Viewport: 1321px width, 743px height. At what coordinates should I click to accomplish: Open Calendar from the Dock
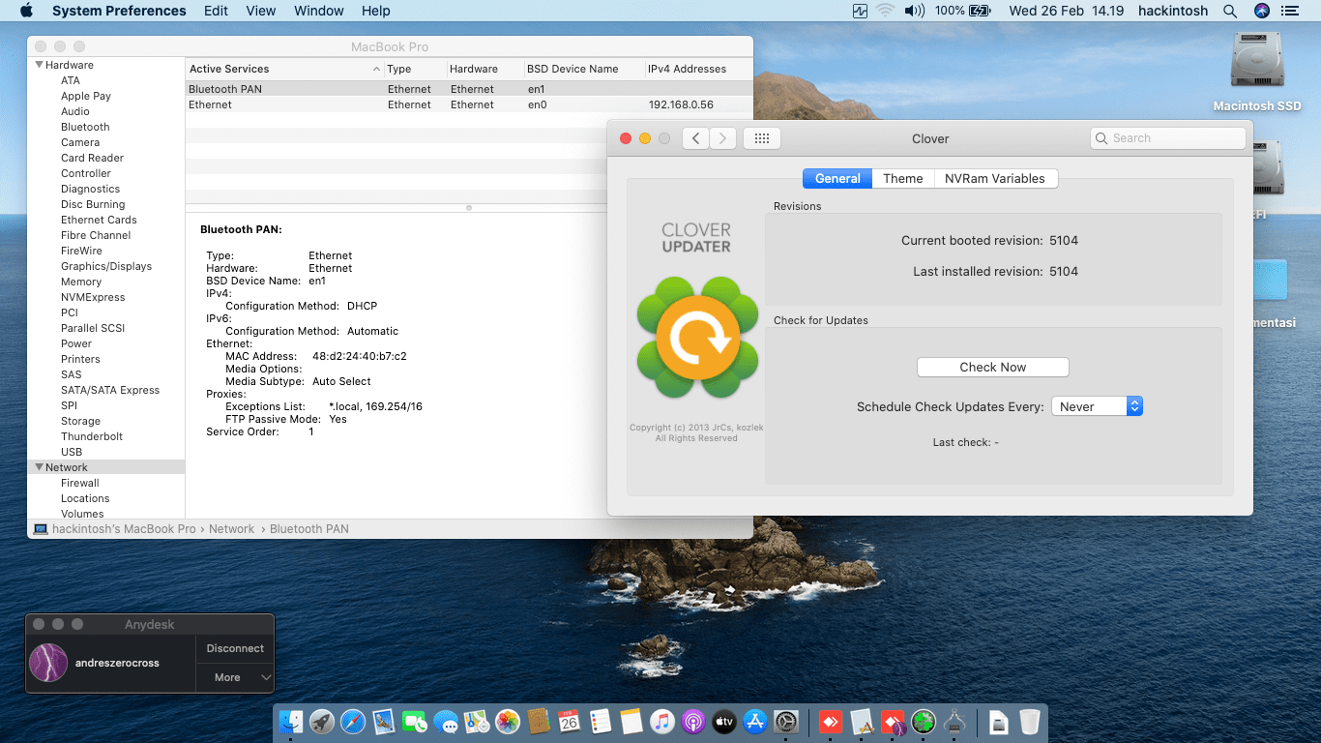(x=570, y=722)
